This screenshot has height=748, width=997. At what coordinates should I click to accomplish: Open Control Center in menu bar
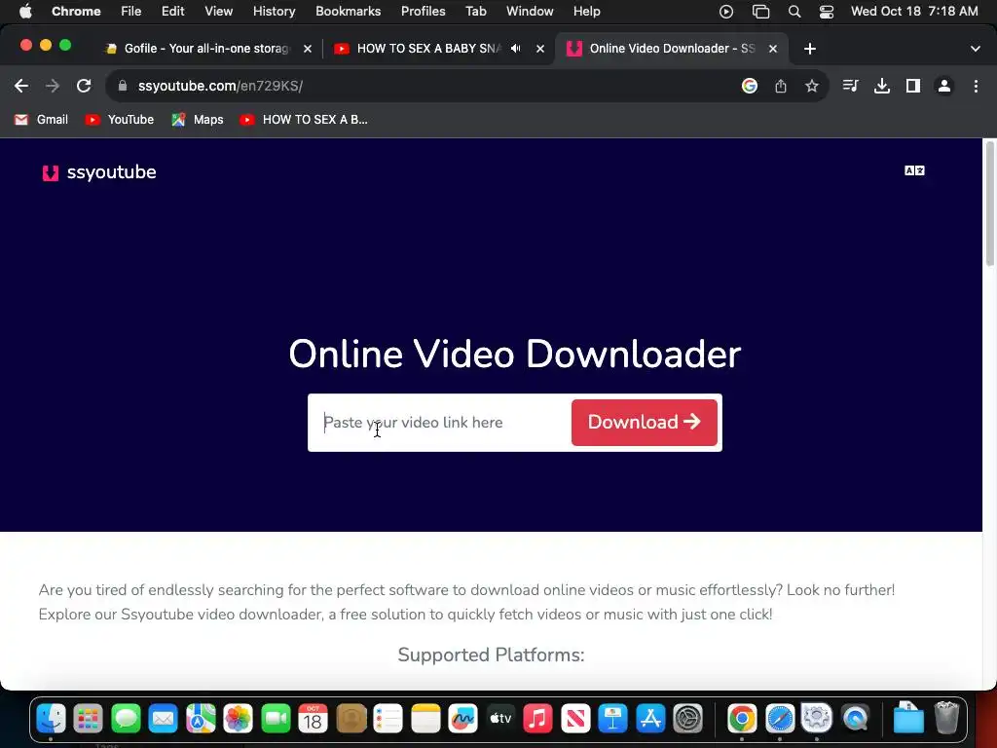coord(826,12)
